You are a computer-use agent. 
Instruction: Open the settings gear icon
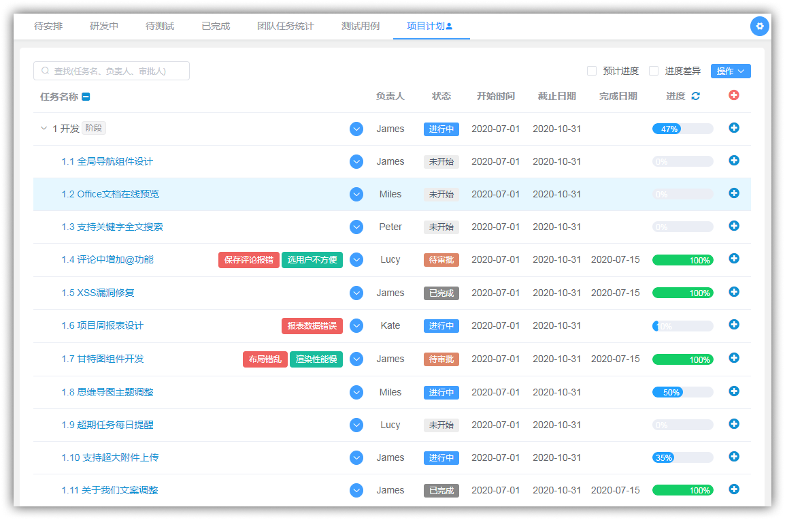[x=760, y=27]
